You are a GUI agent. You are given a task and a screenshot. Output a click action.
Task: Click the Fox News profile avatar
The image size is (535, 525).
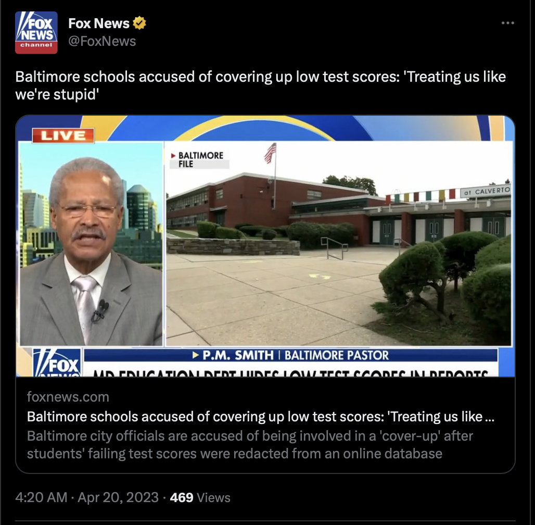(x=36, y=32)
